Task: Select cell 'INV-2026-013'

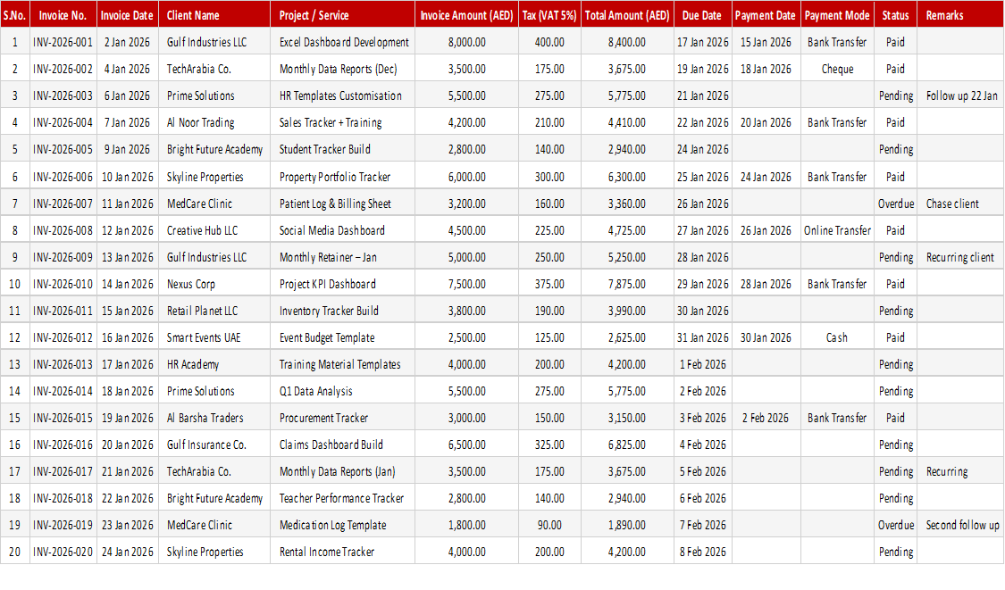Action: [63, 364]
